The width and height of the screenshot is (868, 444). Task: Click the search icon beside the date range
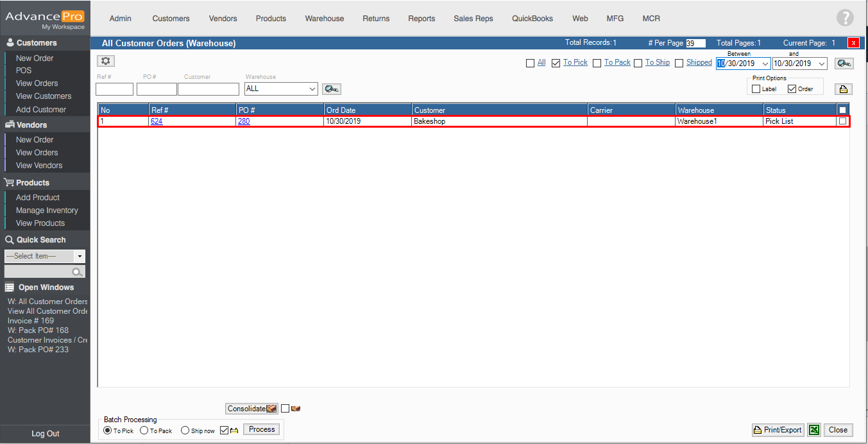(x=844, y=63)
